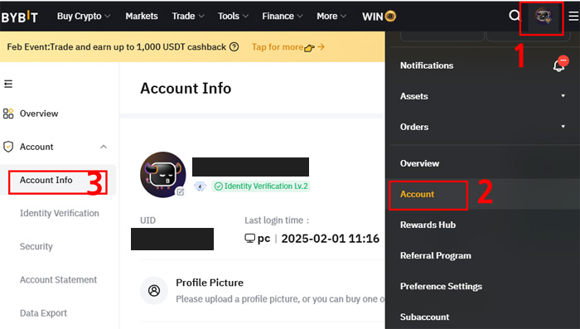Open notifications bell icon
This screenshot has height=329, width=580.
point(560,65)
